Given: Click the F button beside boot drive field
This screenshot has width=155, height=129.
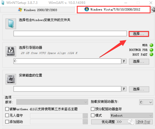Looking at the screenshot, I should pyautogui.click(x=124, y=61).
